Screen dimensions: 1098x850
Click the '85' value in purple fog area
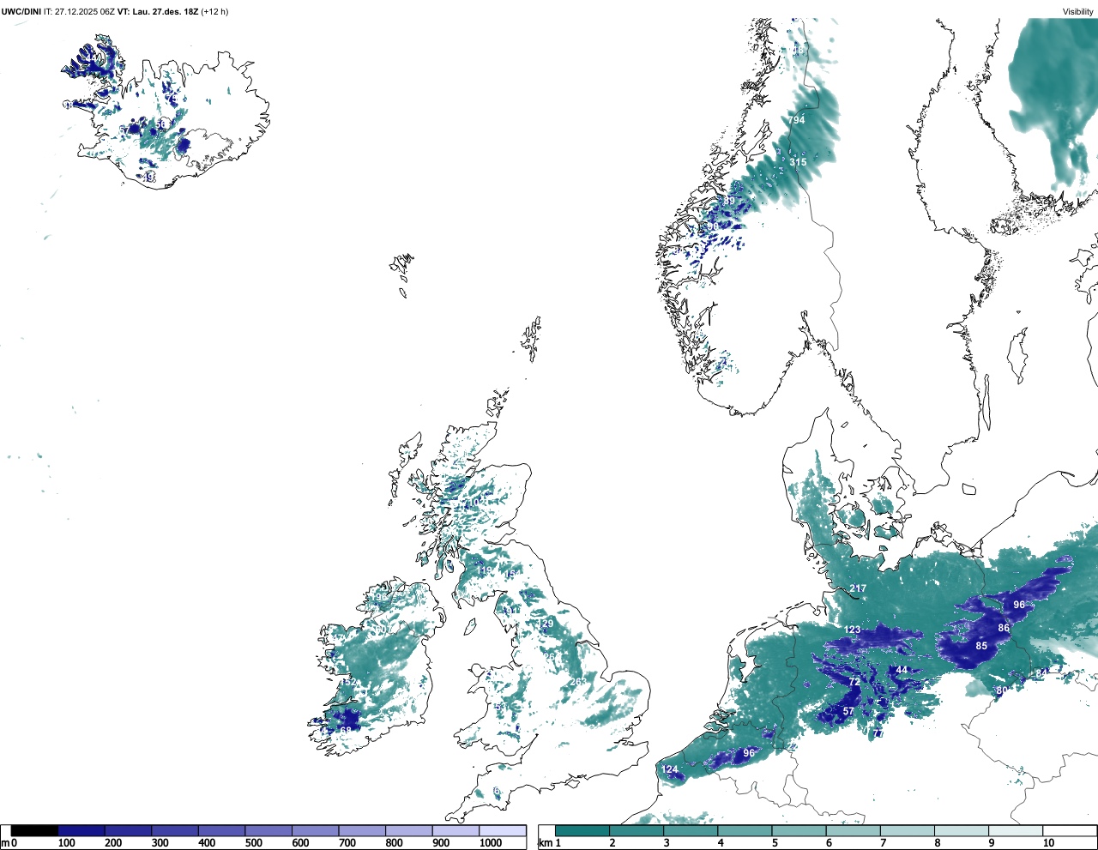(981, 646)
